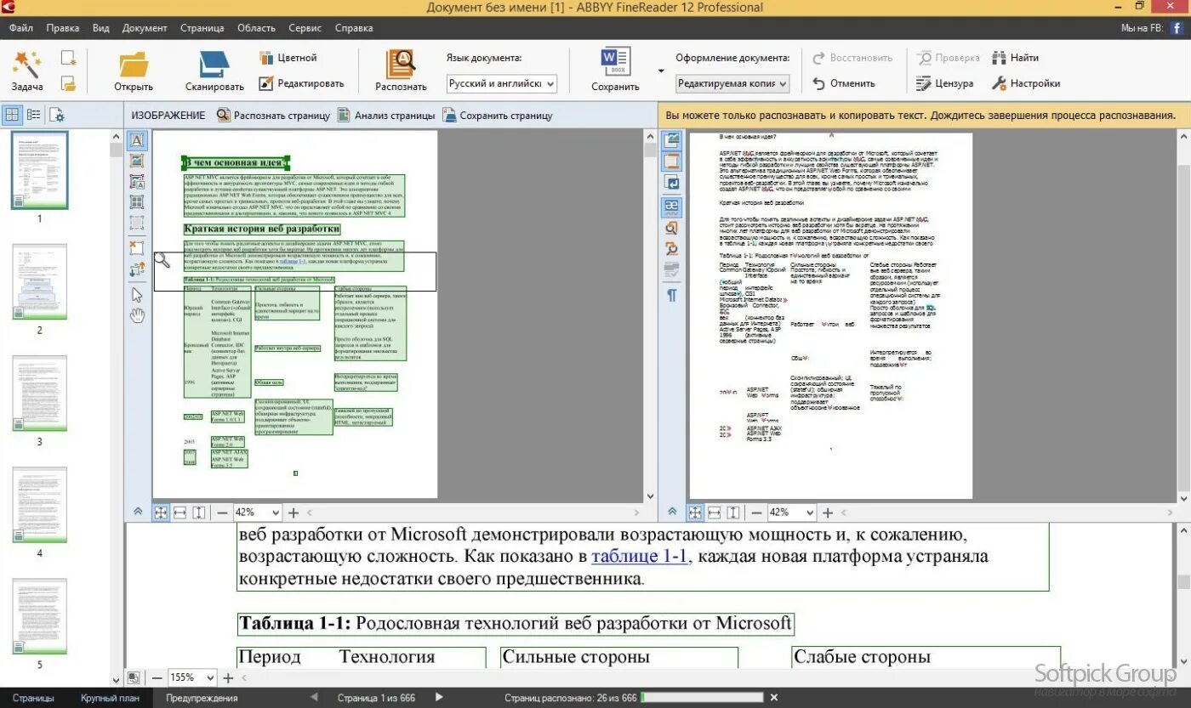Open the Область menu
Viewport: 1191px width, 708px height.
coord(256,28)
